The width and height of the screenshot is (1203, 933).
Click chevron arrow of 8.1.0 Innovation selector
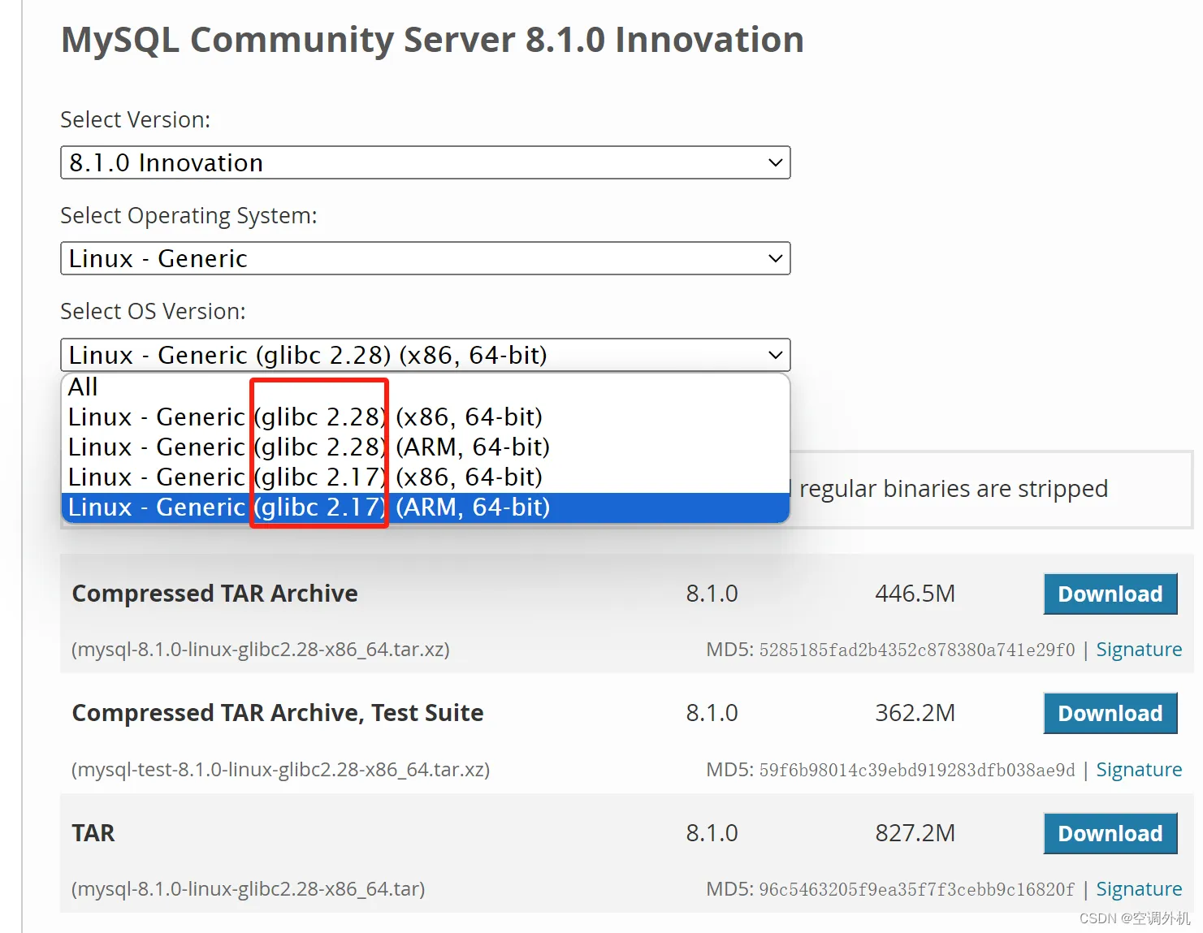[775, 162]
